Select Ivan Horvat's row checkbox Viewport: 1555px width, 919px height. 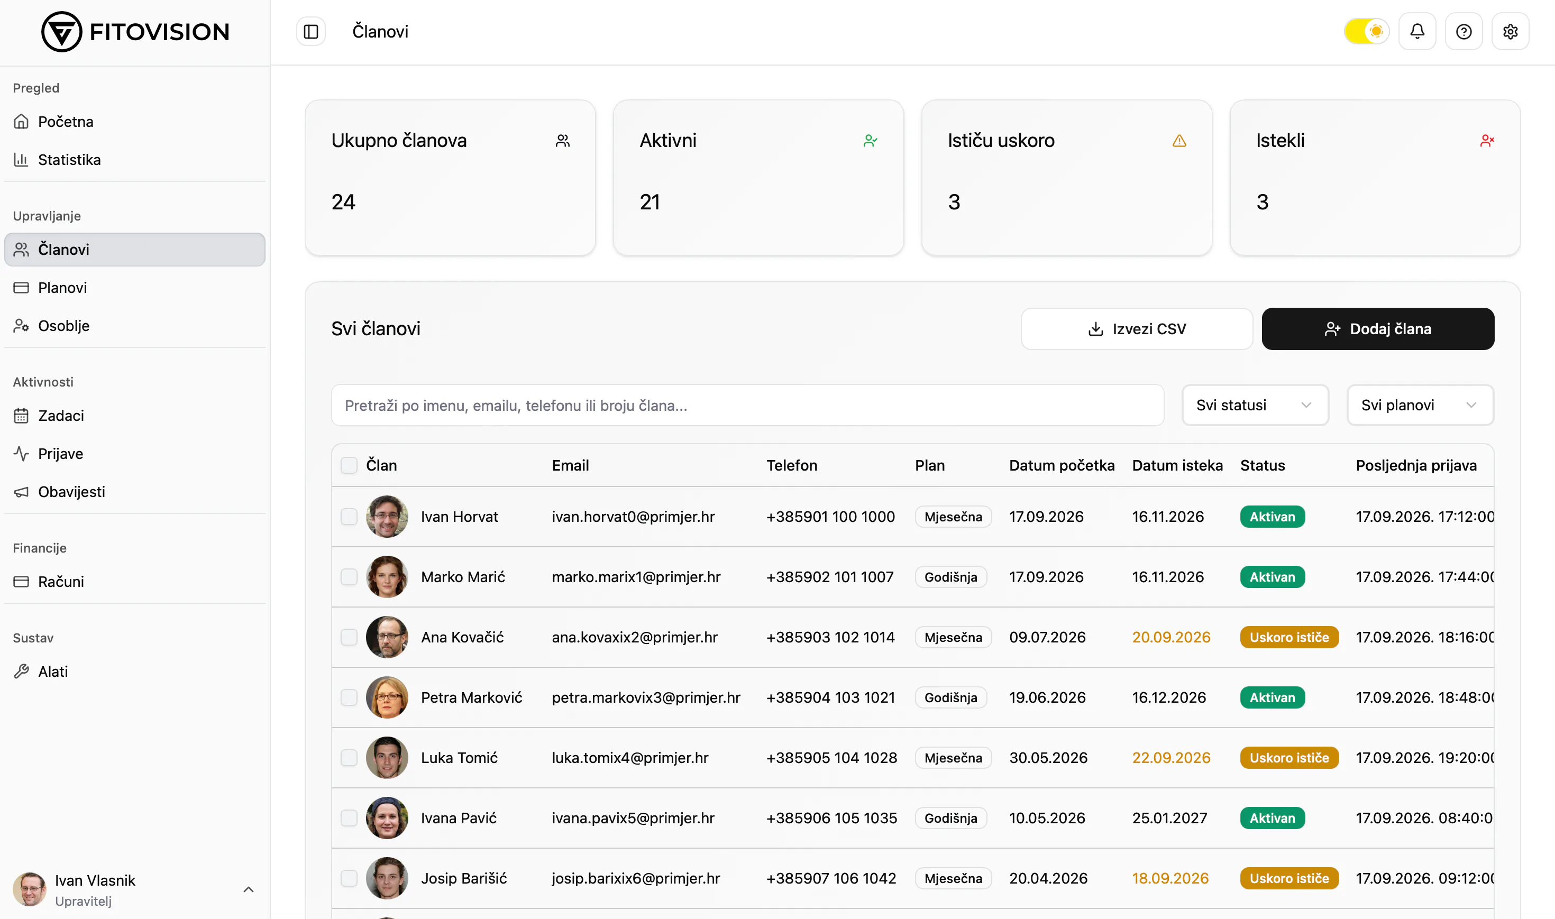click(349, 517)
